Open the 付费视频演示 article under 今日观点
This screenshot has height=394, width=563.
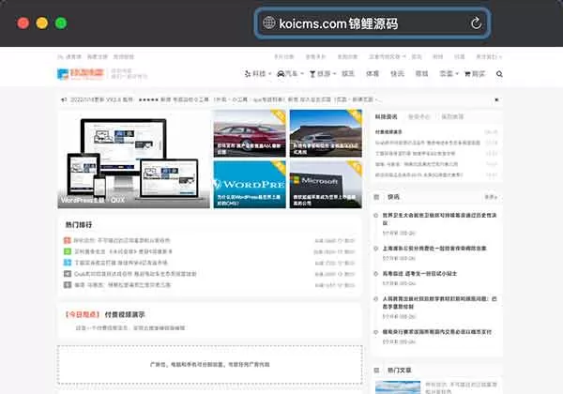click(x=125, y=314)
